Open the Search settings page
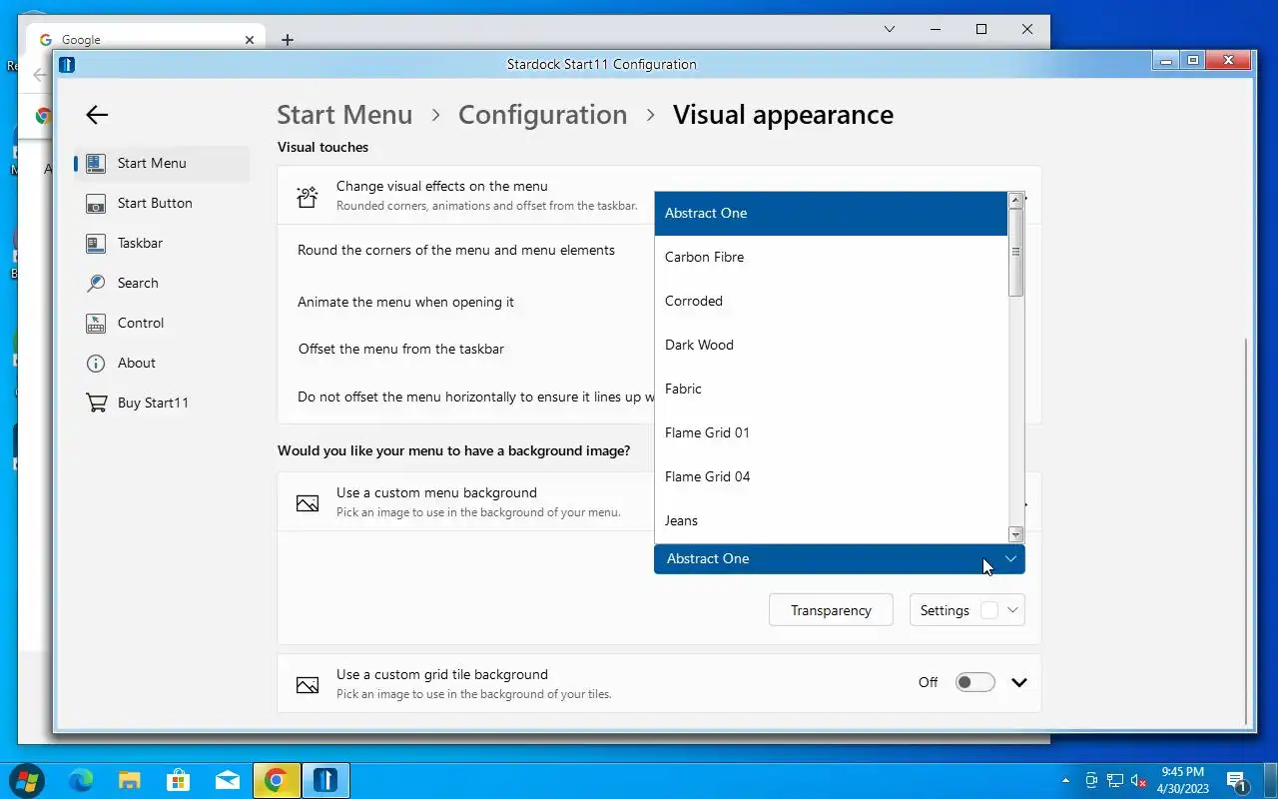 162,283
